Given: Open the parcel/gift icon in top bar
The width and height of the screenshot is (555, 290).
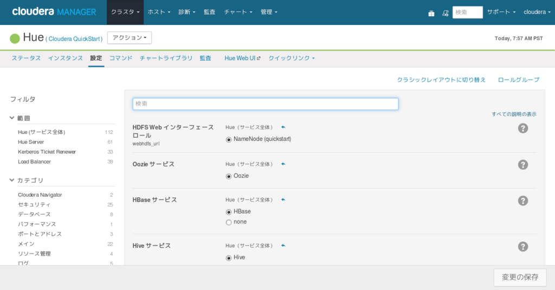Looking at the screenshot, I should (x=431, y=13).
